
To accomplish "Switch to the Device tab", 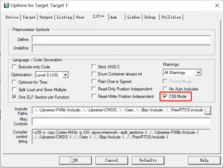I will click(12, 17).
